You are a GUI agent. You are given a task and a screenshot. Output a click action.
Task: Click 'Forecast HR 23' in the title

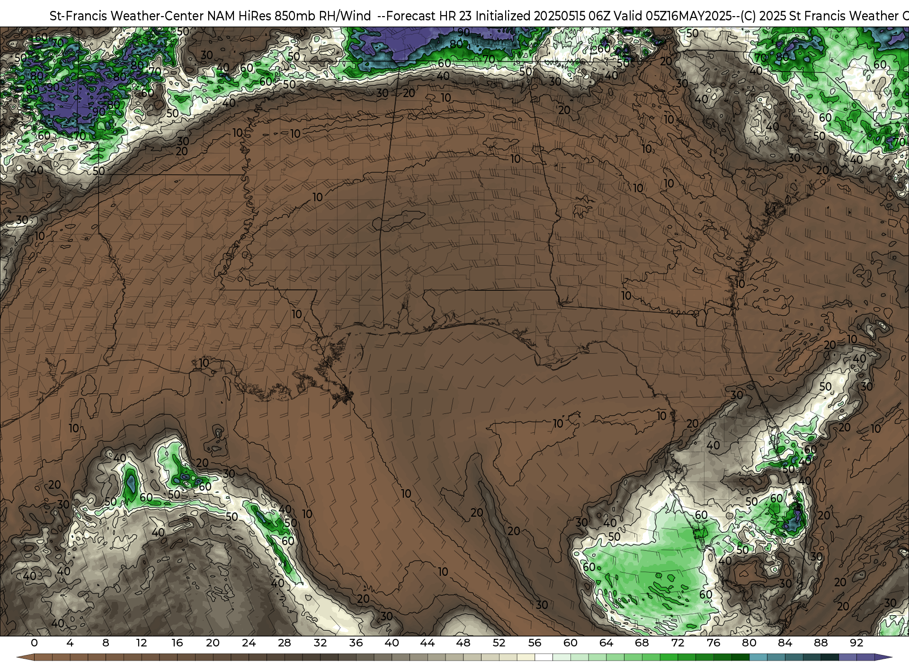429,16
